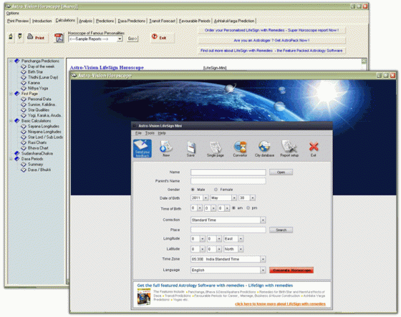The width and height of the screenshot is (401, 317).
Task: Open the File menu in LifeSign Mini
Action: tap(138, 133)
